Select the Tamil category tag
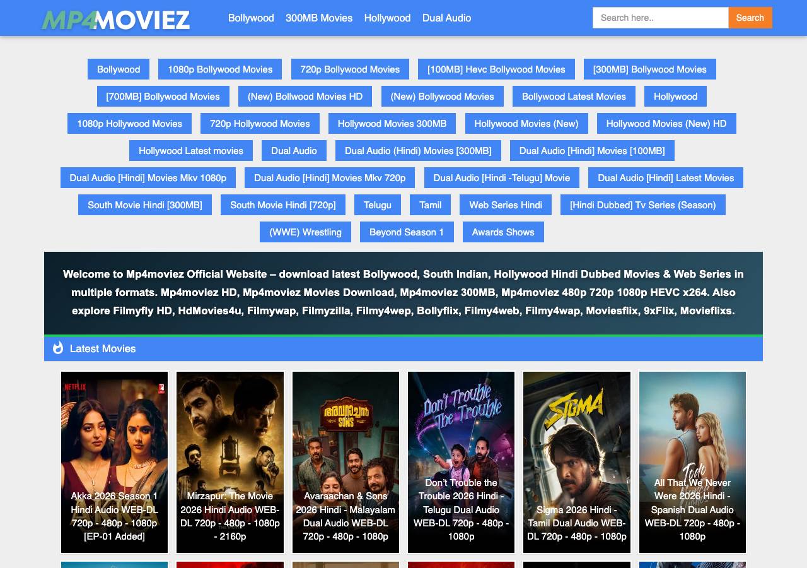Viewport: 807px width, 568px height. (x=431, y=204)
